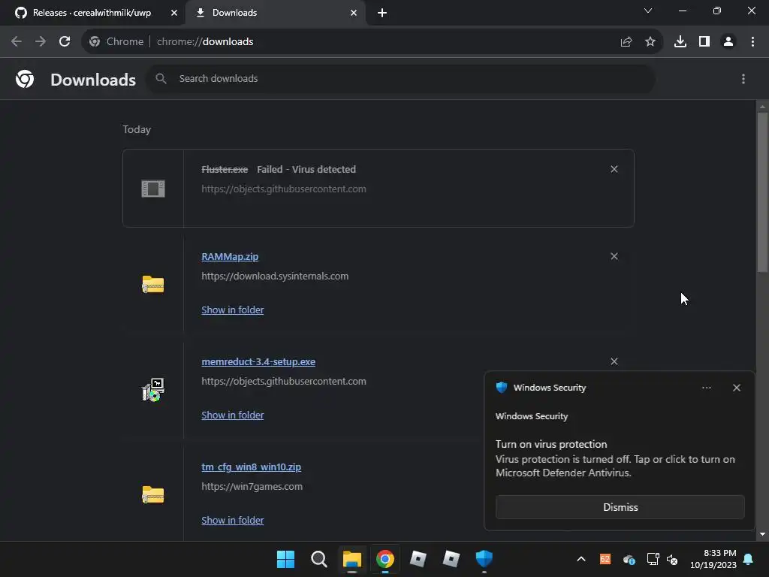The image size is (769, 577).
Task: Click the Windows Security shield in notification
Action: (501, 388)
